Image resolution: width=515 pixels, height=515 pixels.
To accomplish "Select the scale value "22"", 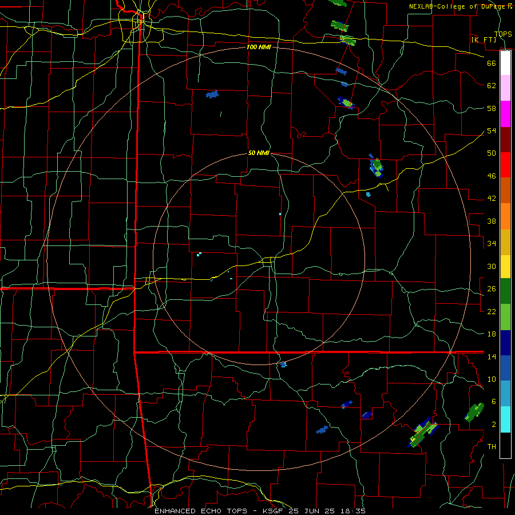I will coord(492,311).
